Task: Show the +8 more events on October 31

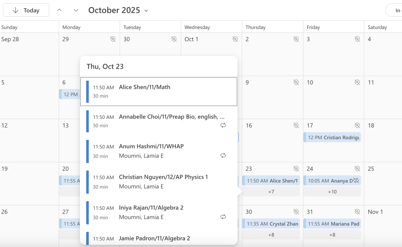Action: (x=332, y=235)
